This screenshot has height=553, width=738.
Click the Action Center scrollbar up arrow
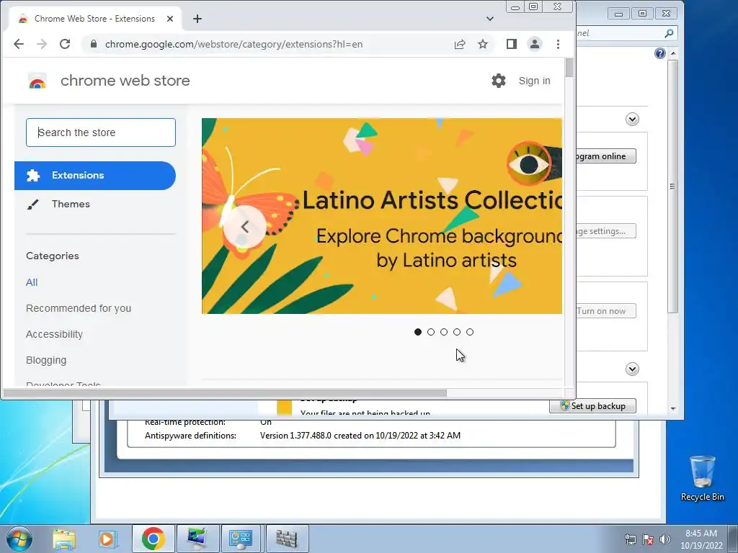tap(673, 53)
